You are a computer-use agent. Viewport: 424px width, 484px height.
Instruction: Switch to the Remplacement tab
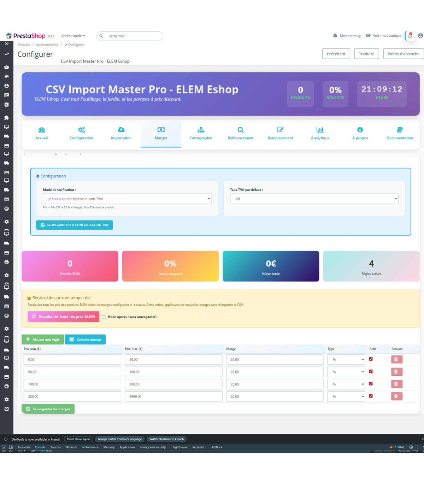[280, 134]
